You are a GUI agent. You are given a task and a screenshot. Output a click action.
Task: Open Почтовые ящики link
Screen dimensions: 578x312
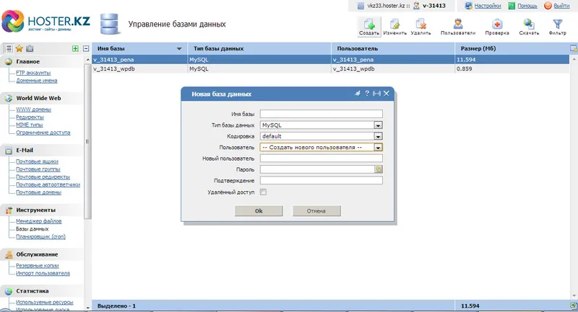(x=37, y=161)
